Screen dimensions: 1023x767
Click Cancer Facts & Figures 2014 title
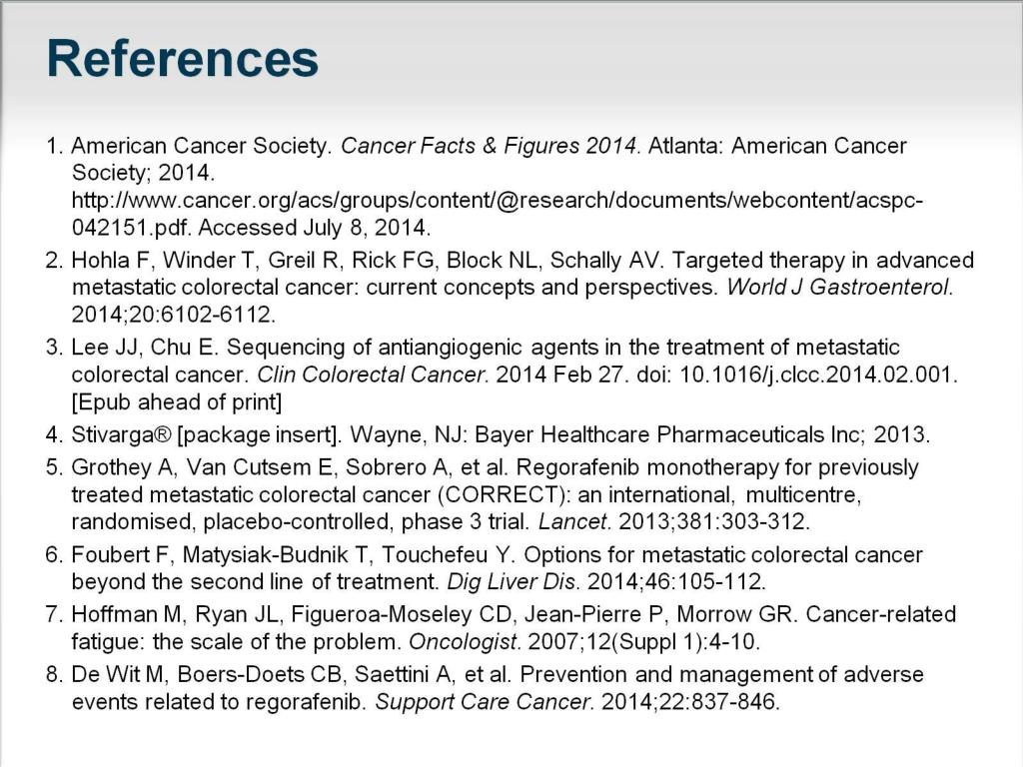[489, 146]
